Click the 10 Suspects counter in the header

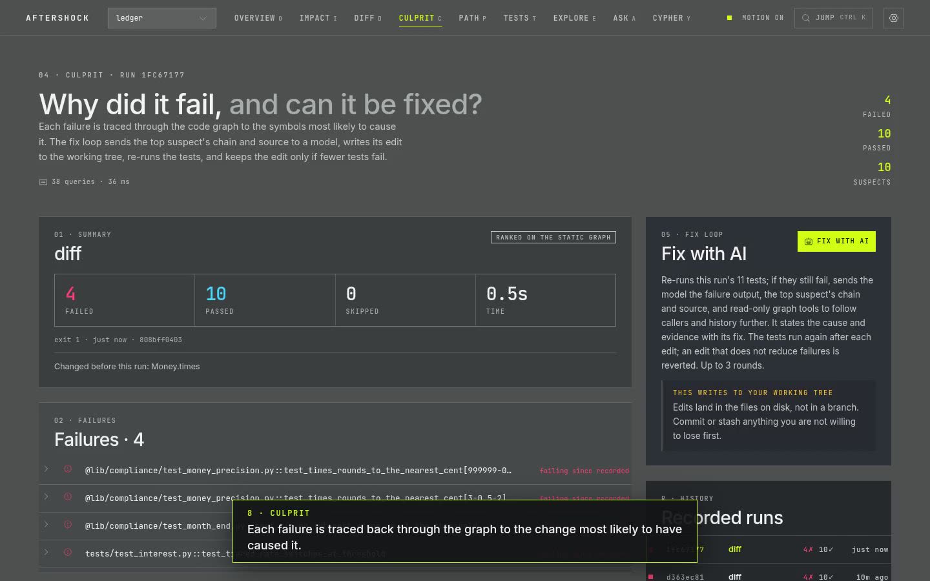(872, 174)
